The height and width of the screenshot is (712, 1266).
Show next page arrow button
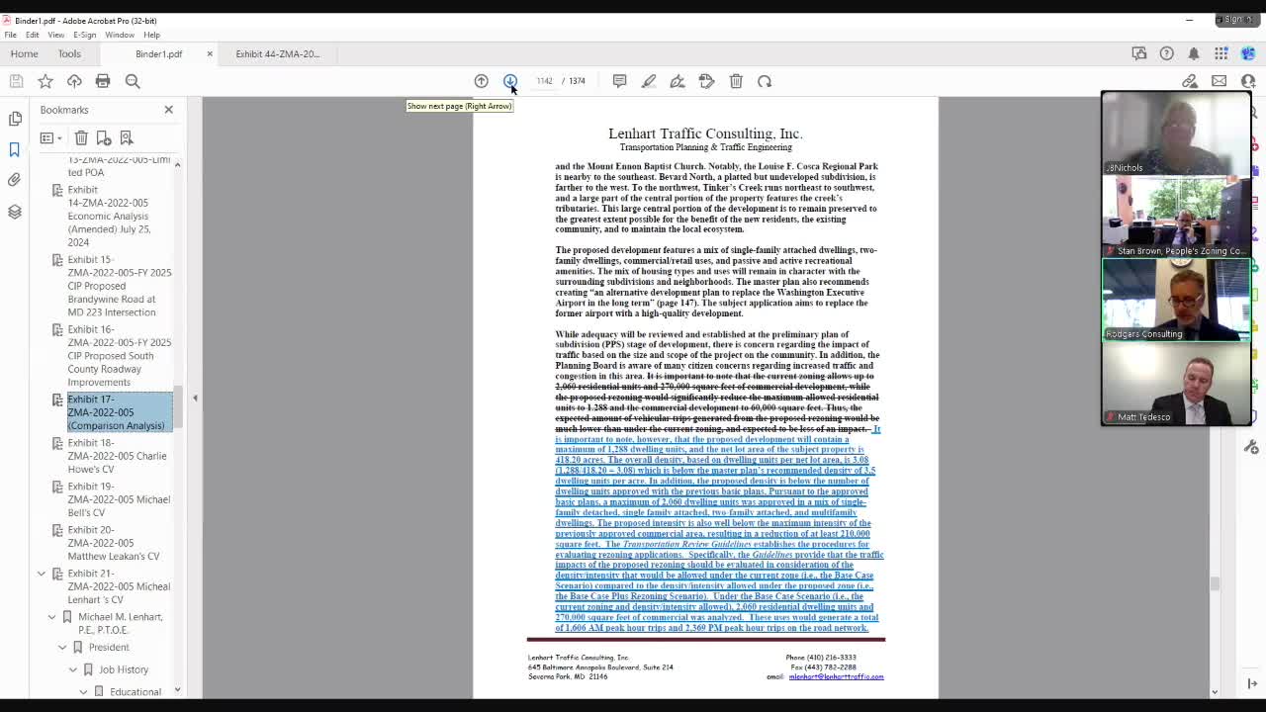(510, 81)
